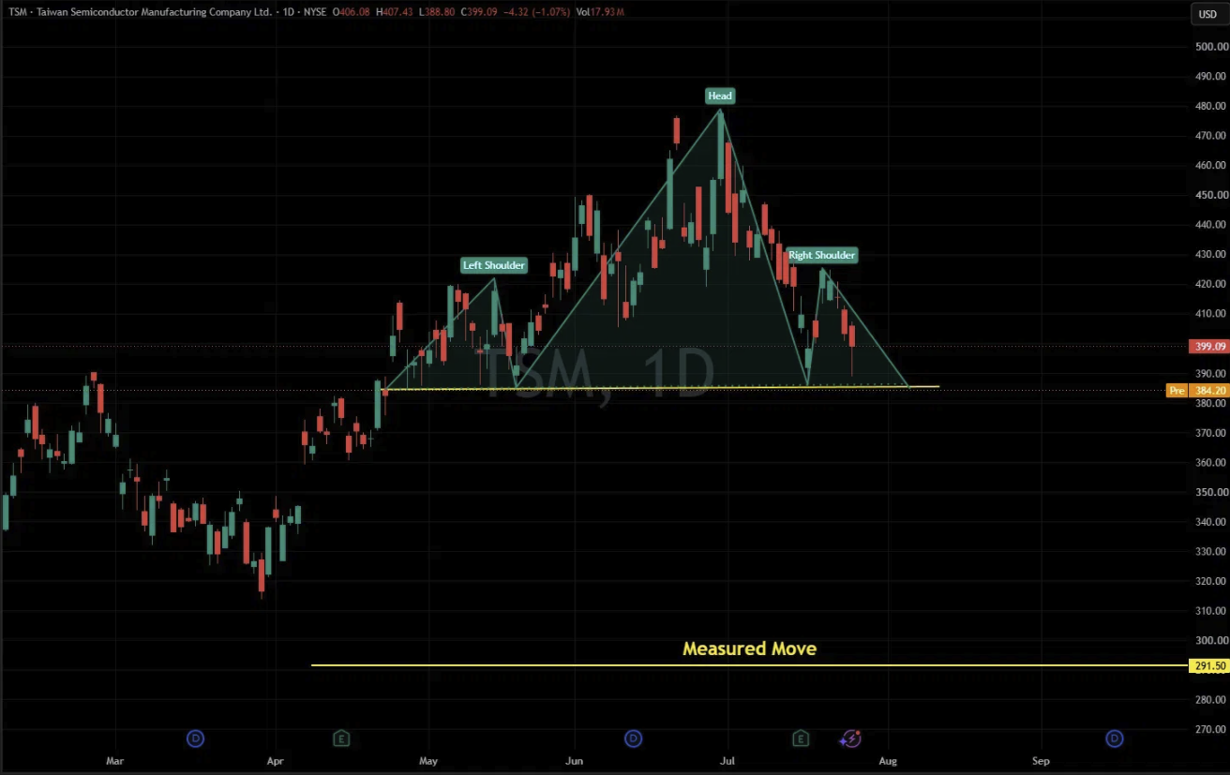
Task: Click the 330.00 level on the price axis
Action: click(1210, 552)
